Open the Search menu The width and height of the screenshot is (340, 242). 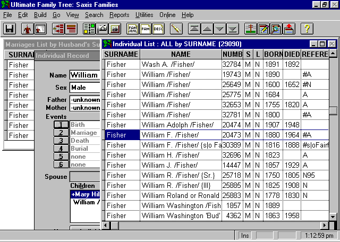coord(94,15)
